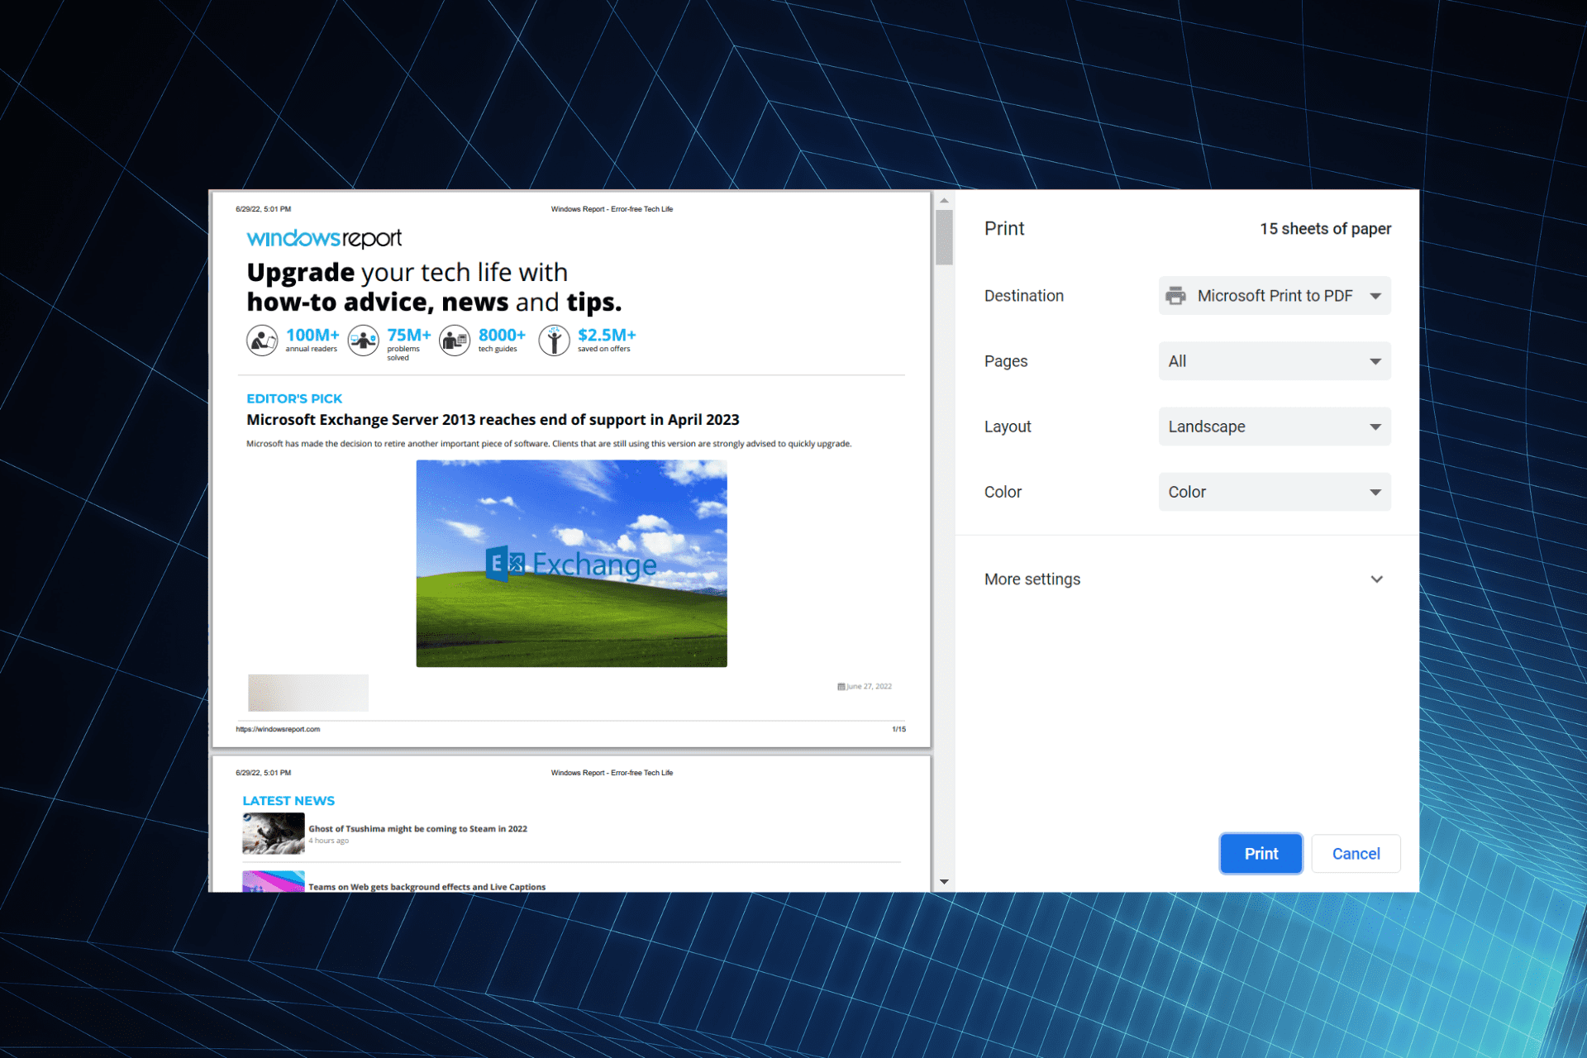Click the tech guides icon
The height and width of the screenshot is (1058, 1587).
[x=455, y=340]
